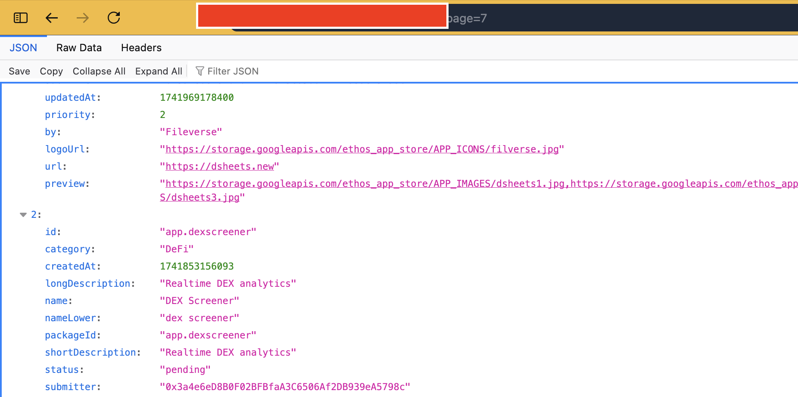Select the category key
This screenshot has height=397, width=798.
point(68,249)
